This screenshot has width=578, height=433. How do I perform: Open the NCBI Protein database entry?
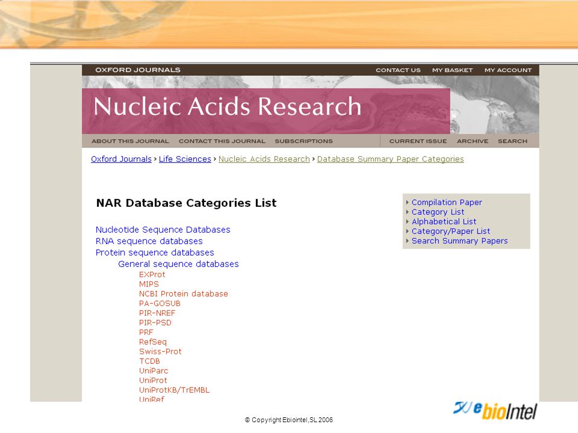pos(184,294)
